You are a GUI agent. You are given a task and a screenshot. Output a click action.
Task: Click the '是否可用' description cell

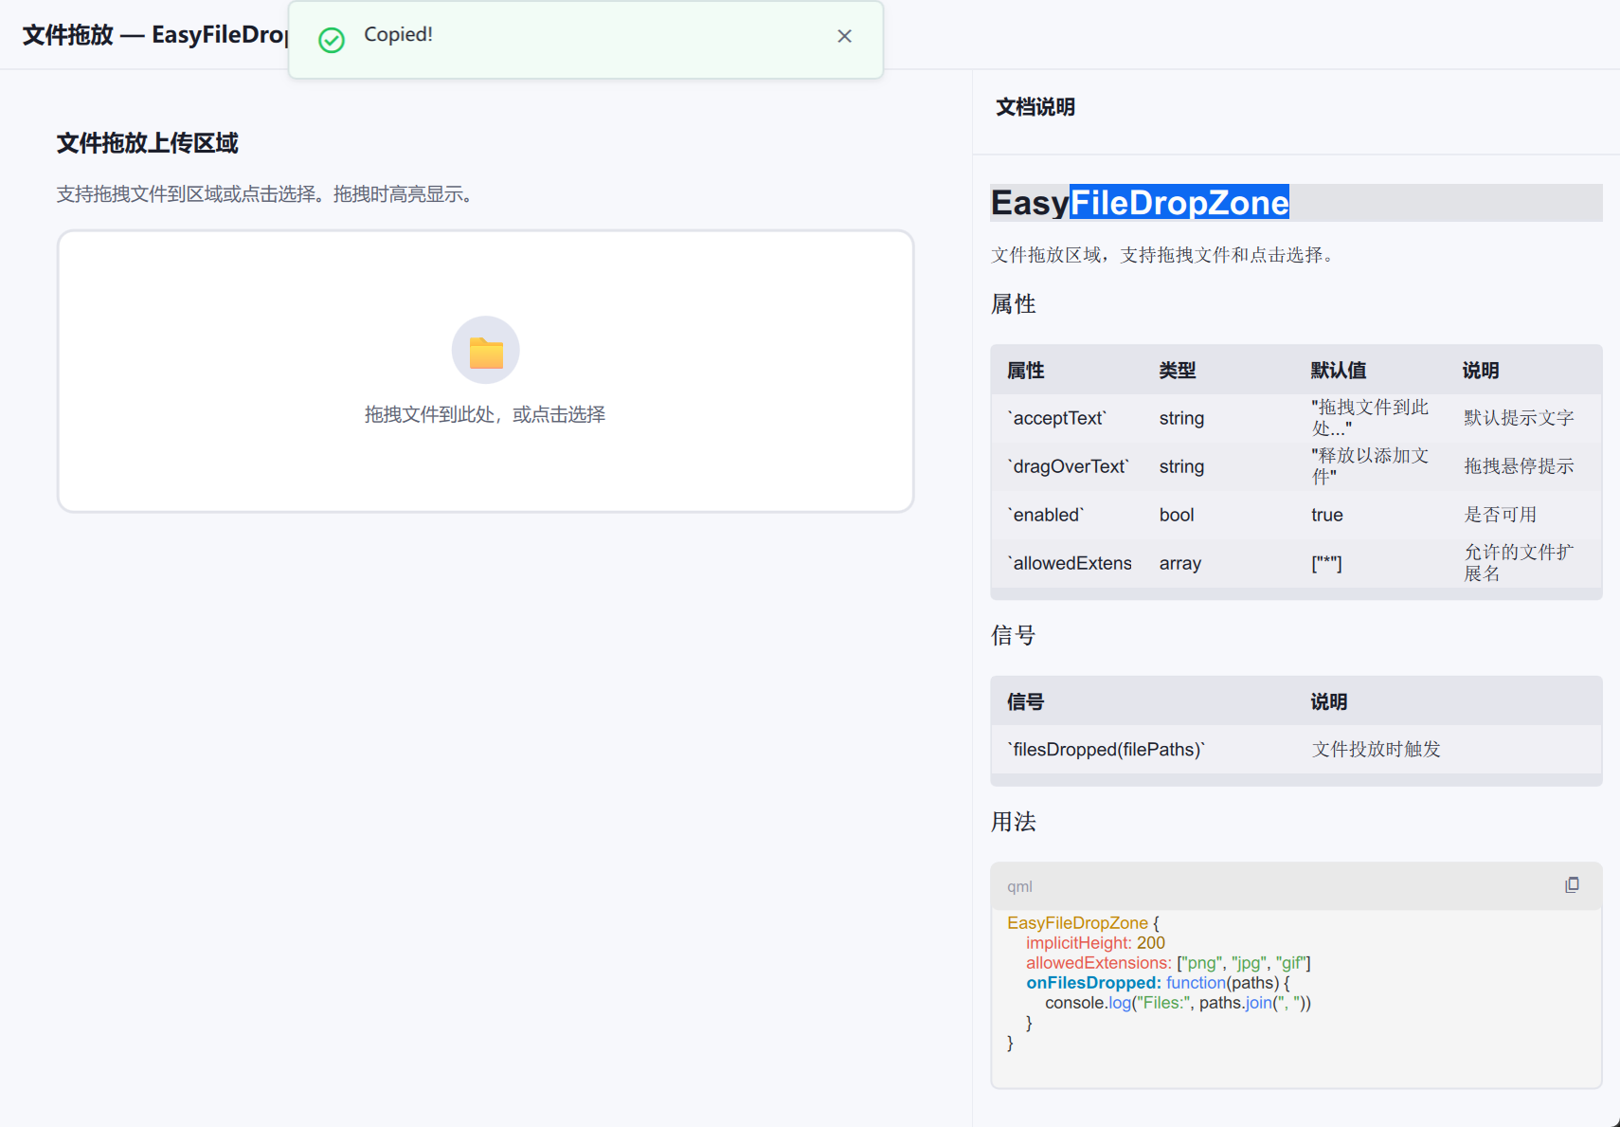pyautogui.click(x=1501, y=515)
